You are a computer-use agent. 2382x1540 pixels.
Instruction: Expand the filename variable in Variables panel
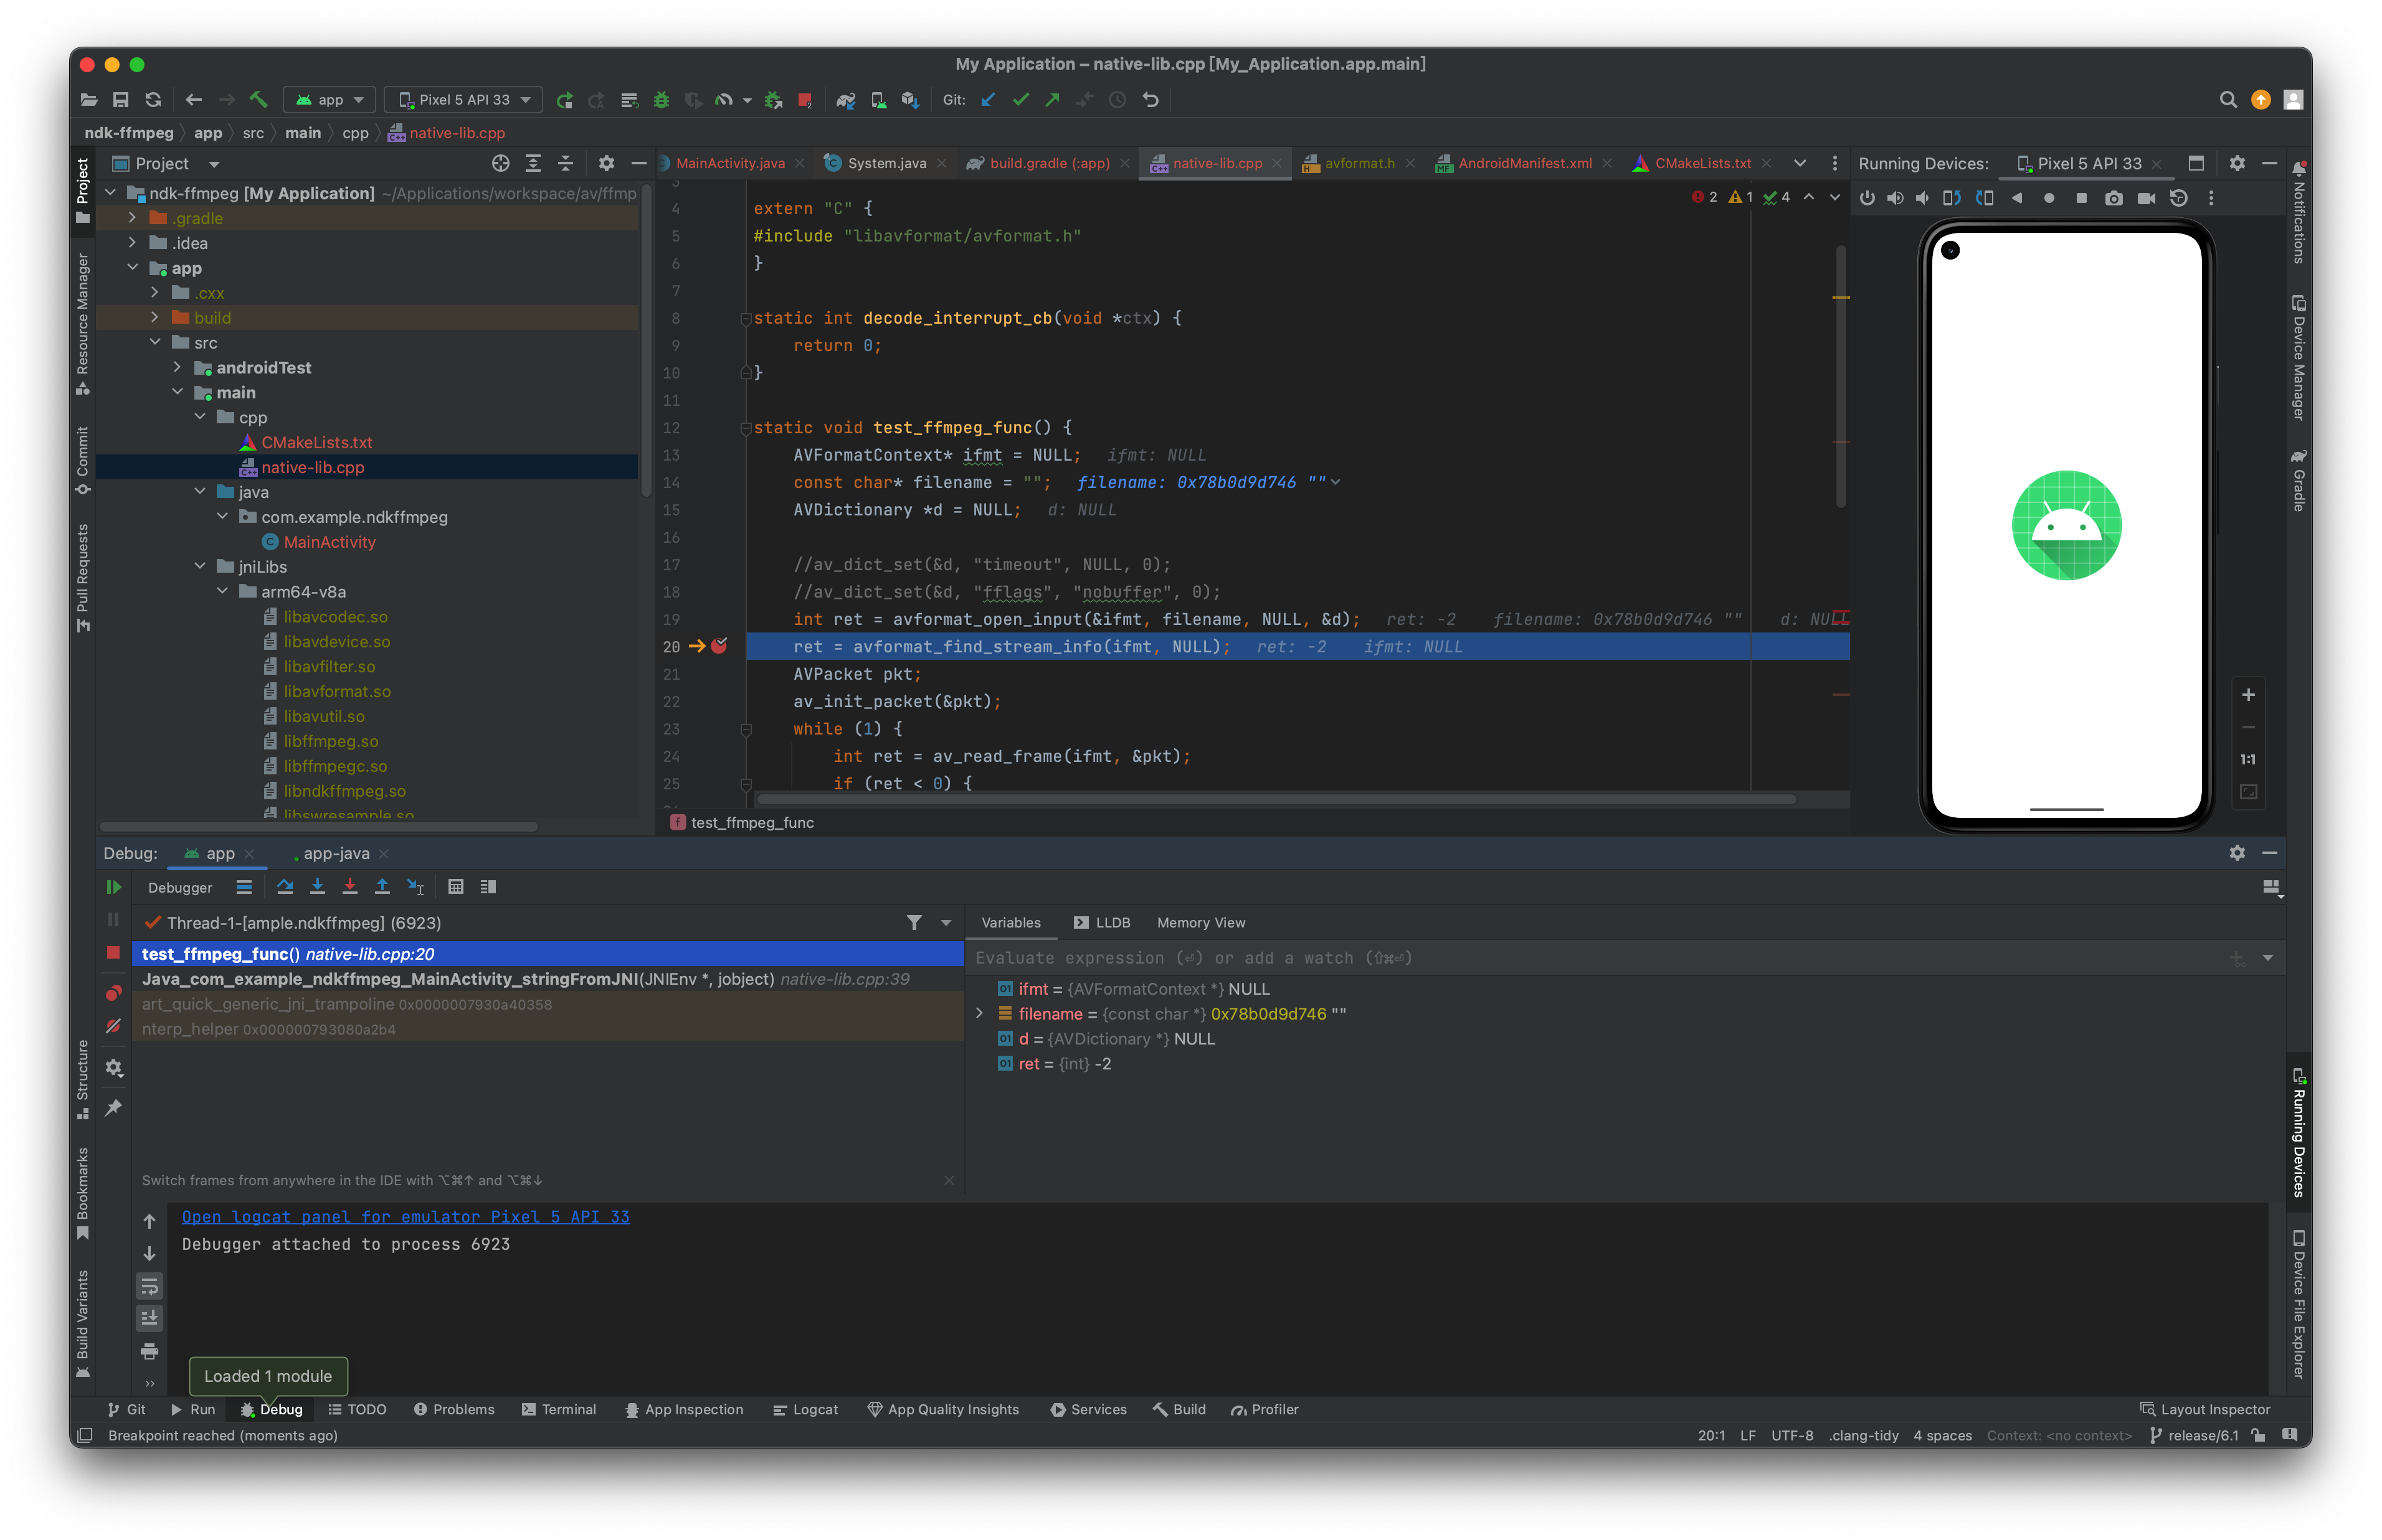[x=979, y=1013]
